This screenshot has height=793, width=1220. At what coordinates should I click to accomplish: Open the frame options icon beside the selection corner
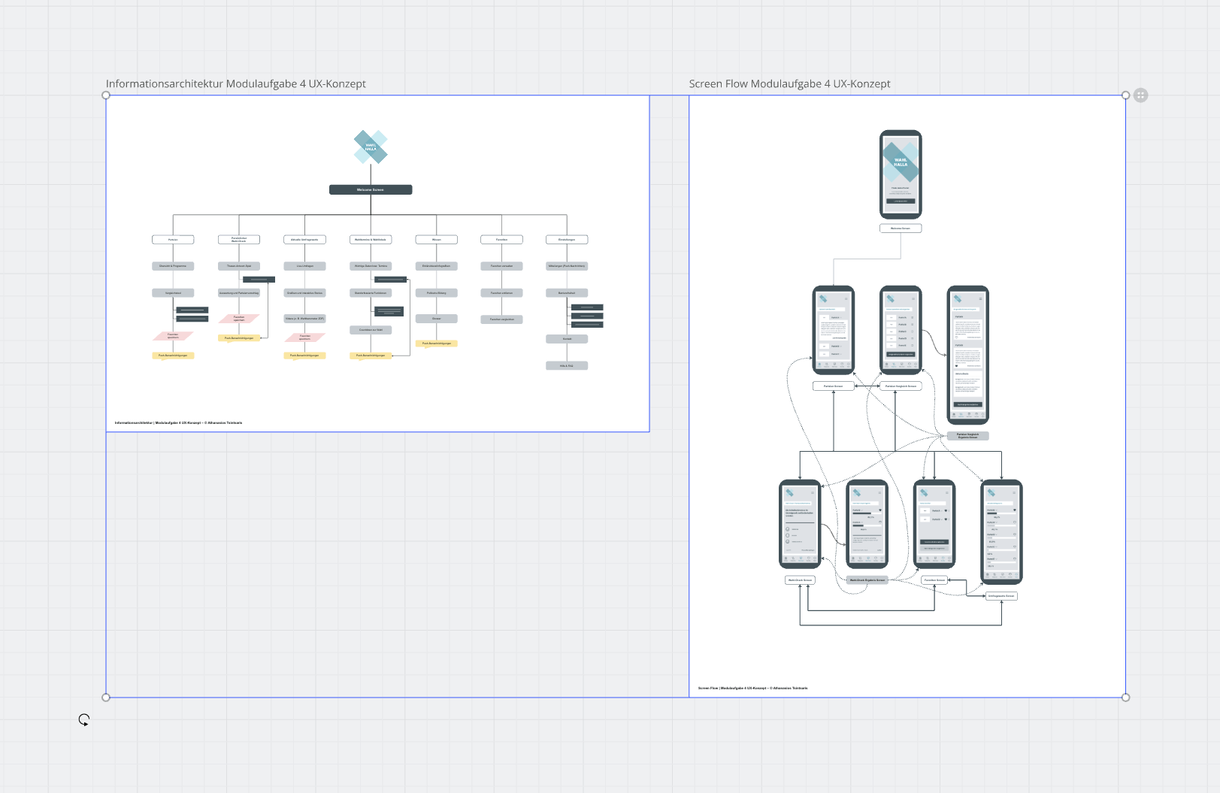(x=1140, y=95)
